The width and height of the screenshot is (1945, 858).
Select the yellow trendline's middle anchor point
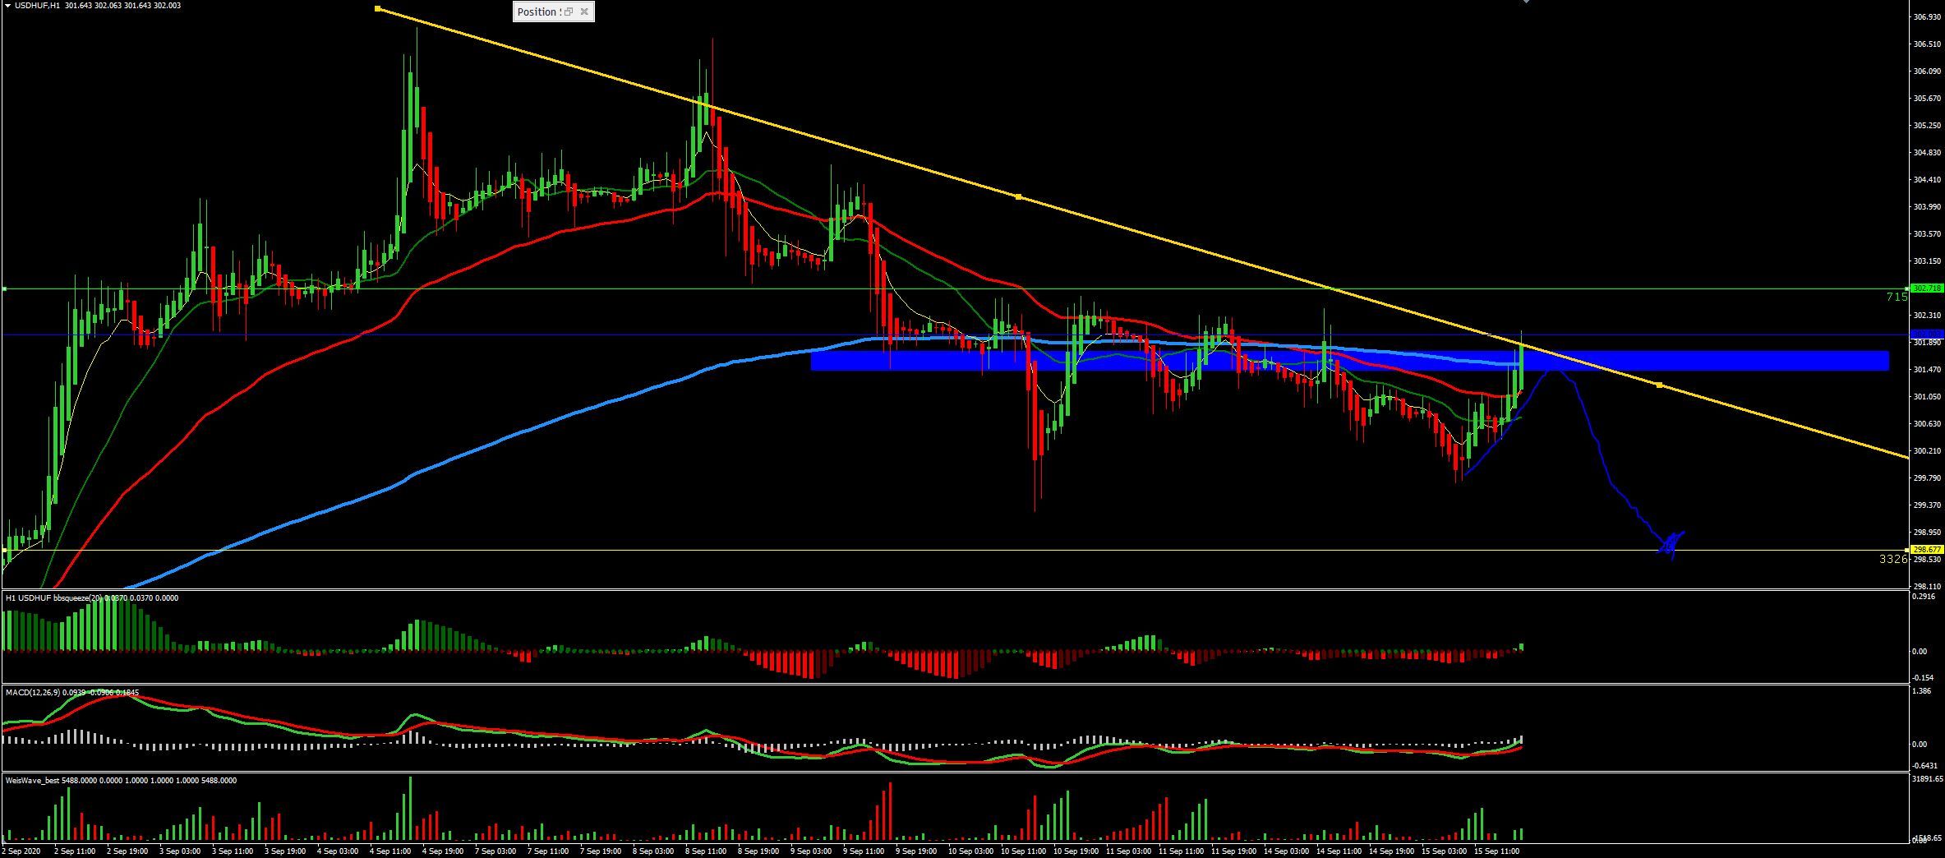coord(1019,197)
